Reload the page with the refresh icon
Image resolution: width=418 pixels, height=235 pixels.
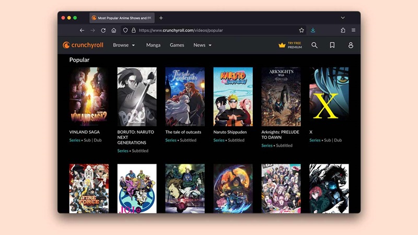point(103,30)
